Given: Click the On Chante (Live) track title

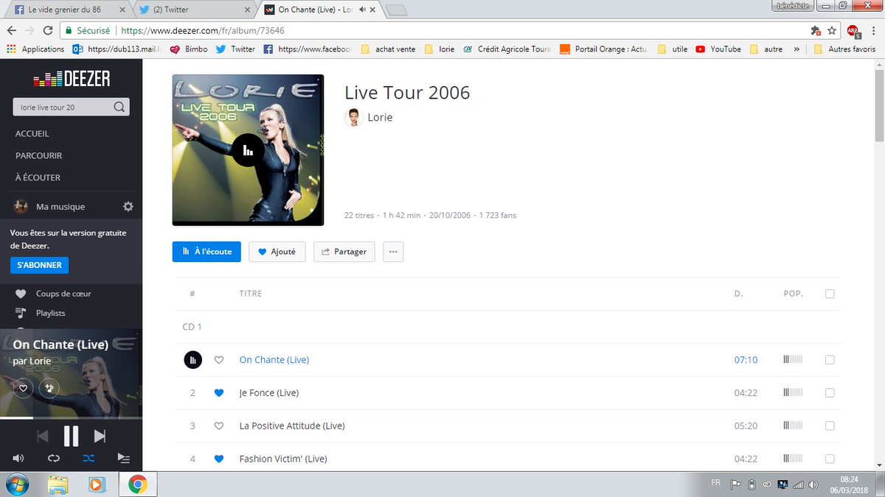Looking at the screenshot, I should click(274, 360).
